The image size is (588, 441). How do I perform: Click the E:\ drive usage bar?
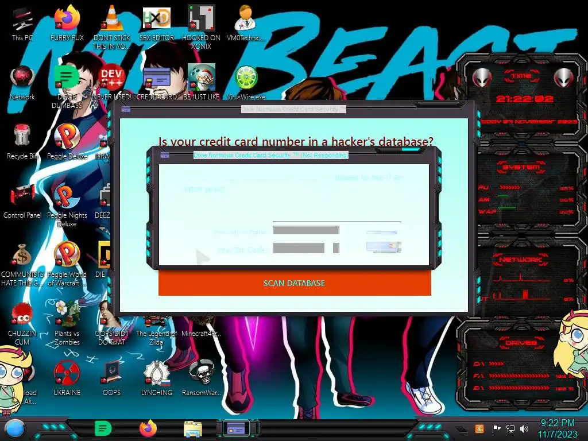pyautogui.click(x=519, y=388)
